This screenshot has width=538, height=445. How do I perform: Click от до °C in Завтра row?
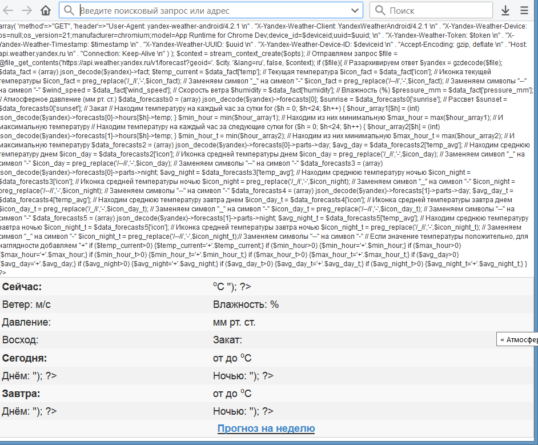coord(232,394)
